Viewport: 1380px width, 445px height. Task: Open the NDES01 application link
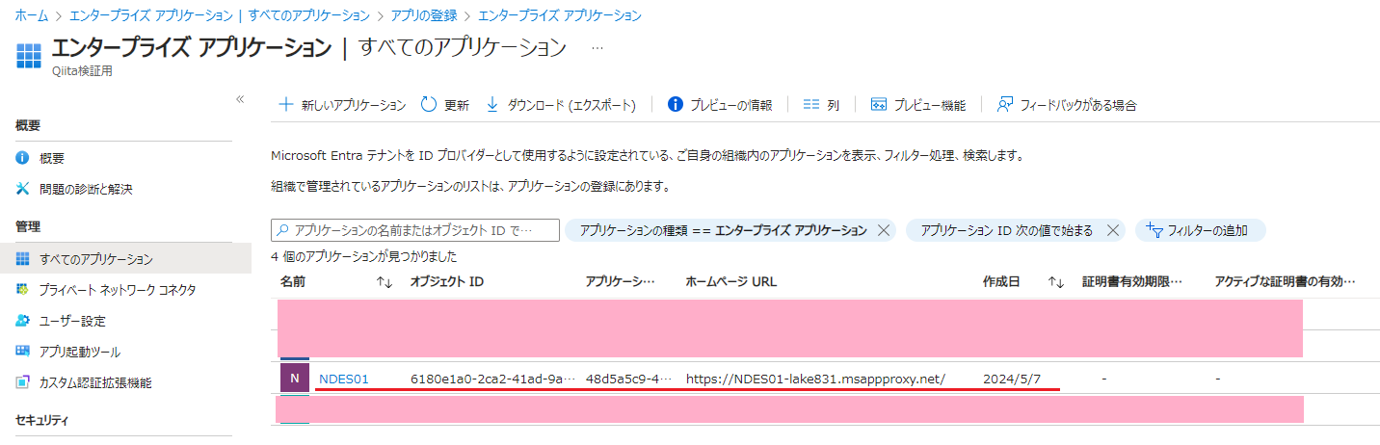click(x=343, y=379)
